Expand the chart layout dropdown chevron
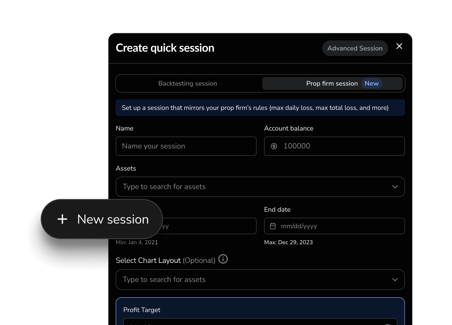Image resolution: width=452 pixels, height=325 pixels. pyautogui.click(x=395, y=279)
